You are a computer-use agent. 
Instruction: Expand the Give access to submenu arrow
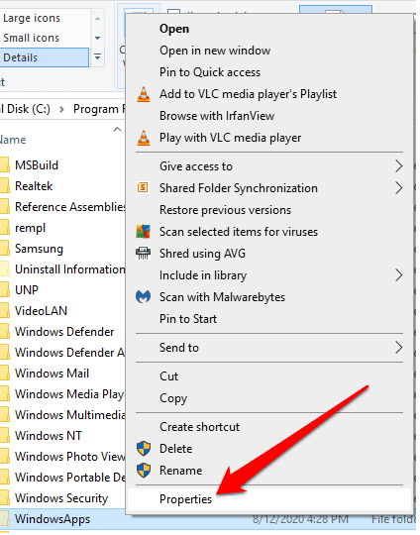pyautogui.click(x=398, y=166)
